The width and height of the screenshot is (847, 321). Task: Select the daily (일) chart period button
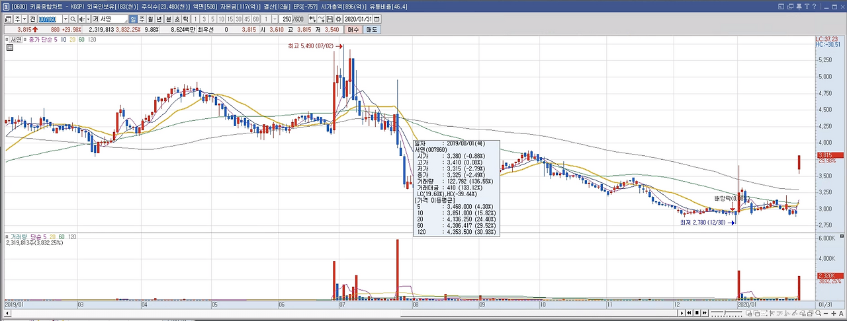point(132,19)
